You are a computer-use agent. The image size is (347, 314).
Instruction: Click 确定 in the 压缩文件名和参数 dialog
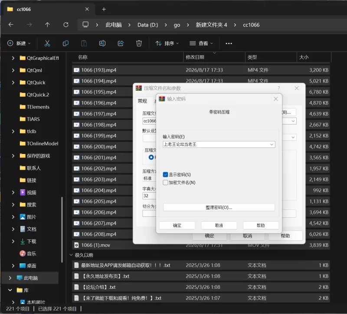(x=210, y=236)
